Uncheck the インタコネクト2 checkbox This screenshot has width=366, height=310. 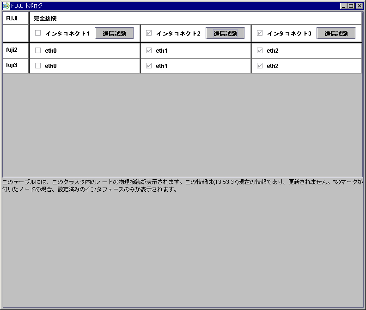(149, 33)
